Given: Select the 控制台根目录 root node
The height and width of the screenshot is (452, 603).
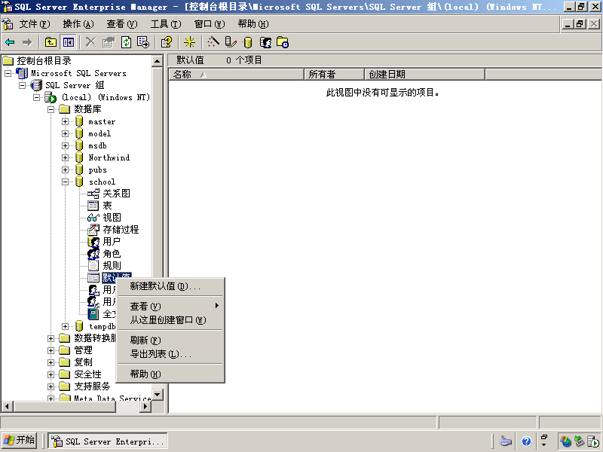Looking at the screenshot, I should click(x=44, y=61).
